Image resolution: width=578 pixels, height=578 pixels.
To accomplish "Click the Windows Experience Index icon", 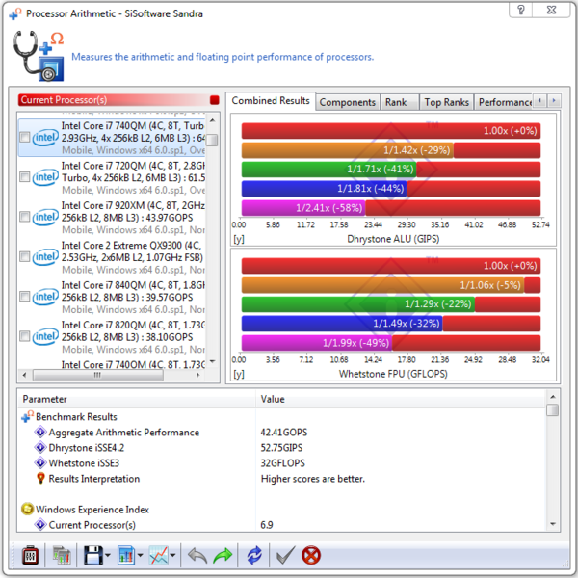I will pos(27,509).
